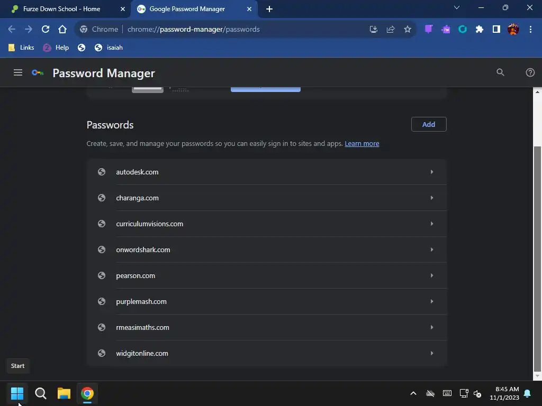The height and width of the screenshot is (406, 542).
Task: Select the Google Password Manager tab
Action: [x=194, y=9]
